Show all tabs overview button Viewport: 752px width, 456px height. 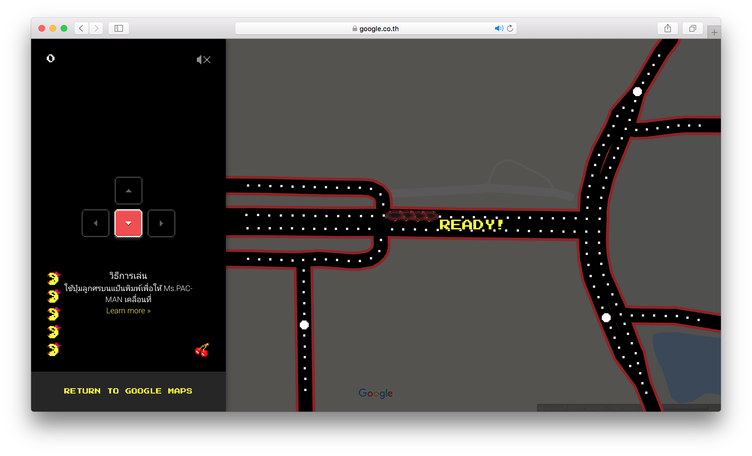(x=693, y=28)
